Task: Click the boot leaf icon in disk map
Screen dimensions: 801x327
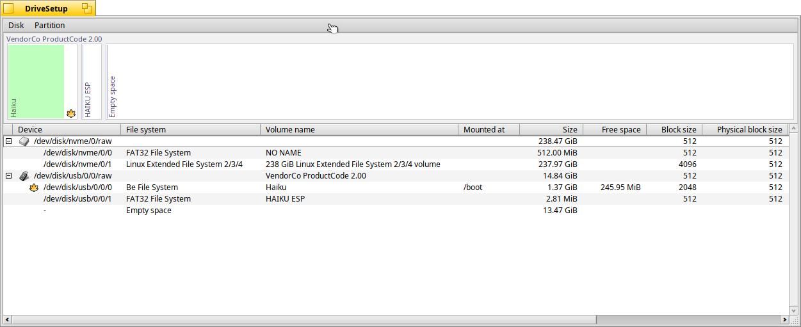Action: tap(71, 113)
